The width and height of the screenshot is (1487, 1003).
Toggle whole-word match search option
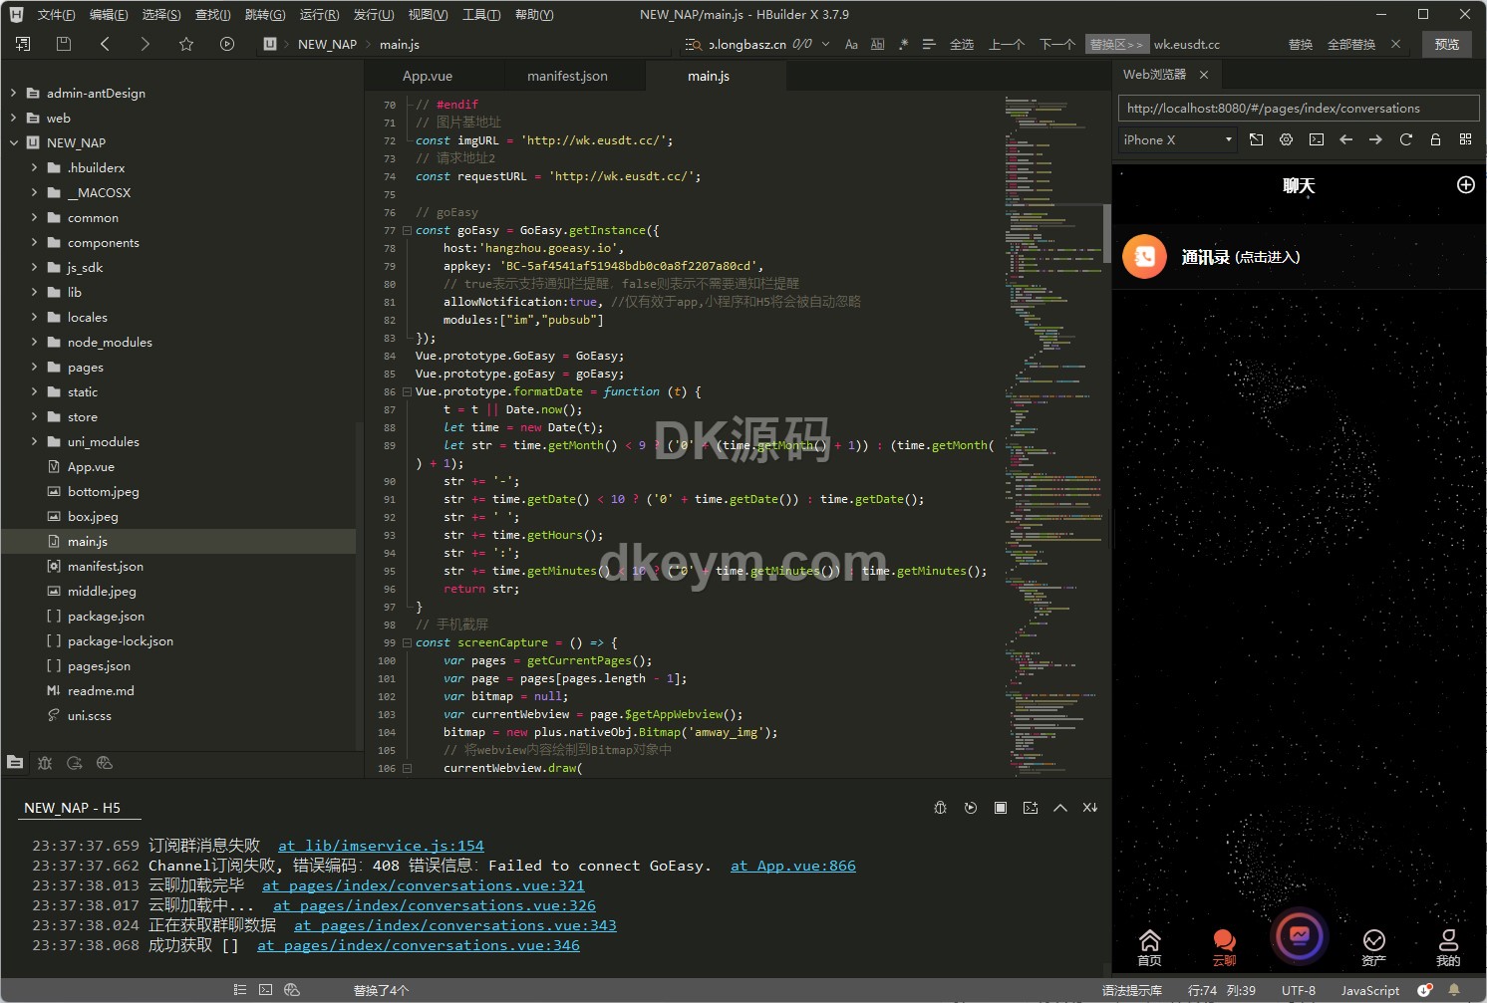coord(877,44)
